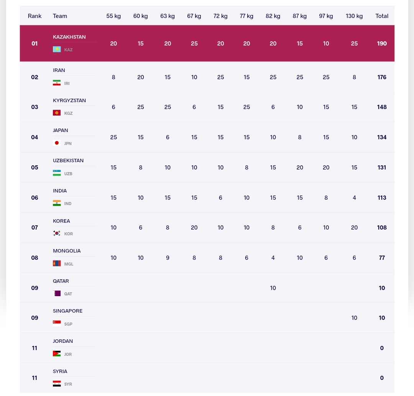Screen dimensions: 414x396
Task: Click the 55 kg column header
Action: tap(113, 16)
